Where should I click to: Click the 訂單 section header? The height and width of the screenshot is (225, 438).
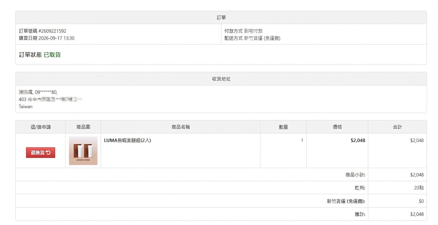[x=221, y=17]
